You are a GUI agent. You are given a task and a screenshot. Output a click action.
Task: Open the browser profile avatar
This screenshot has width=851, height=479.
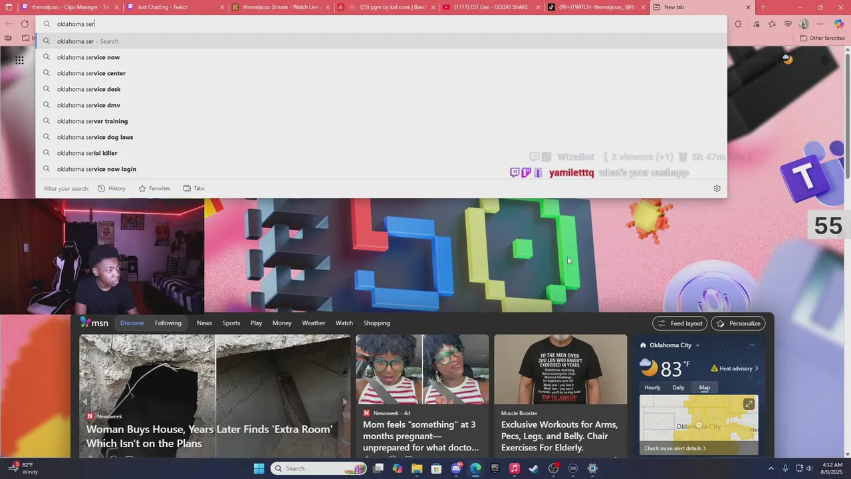804,24
